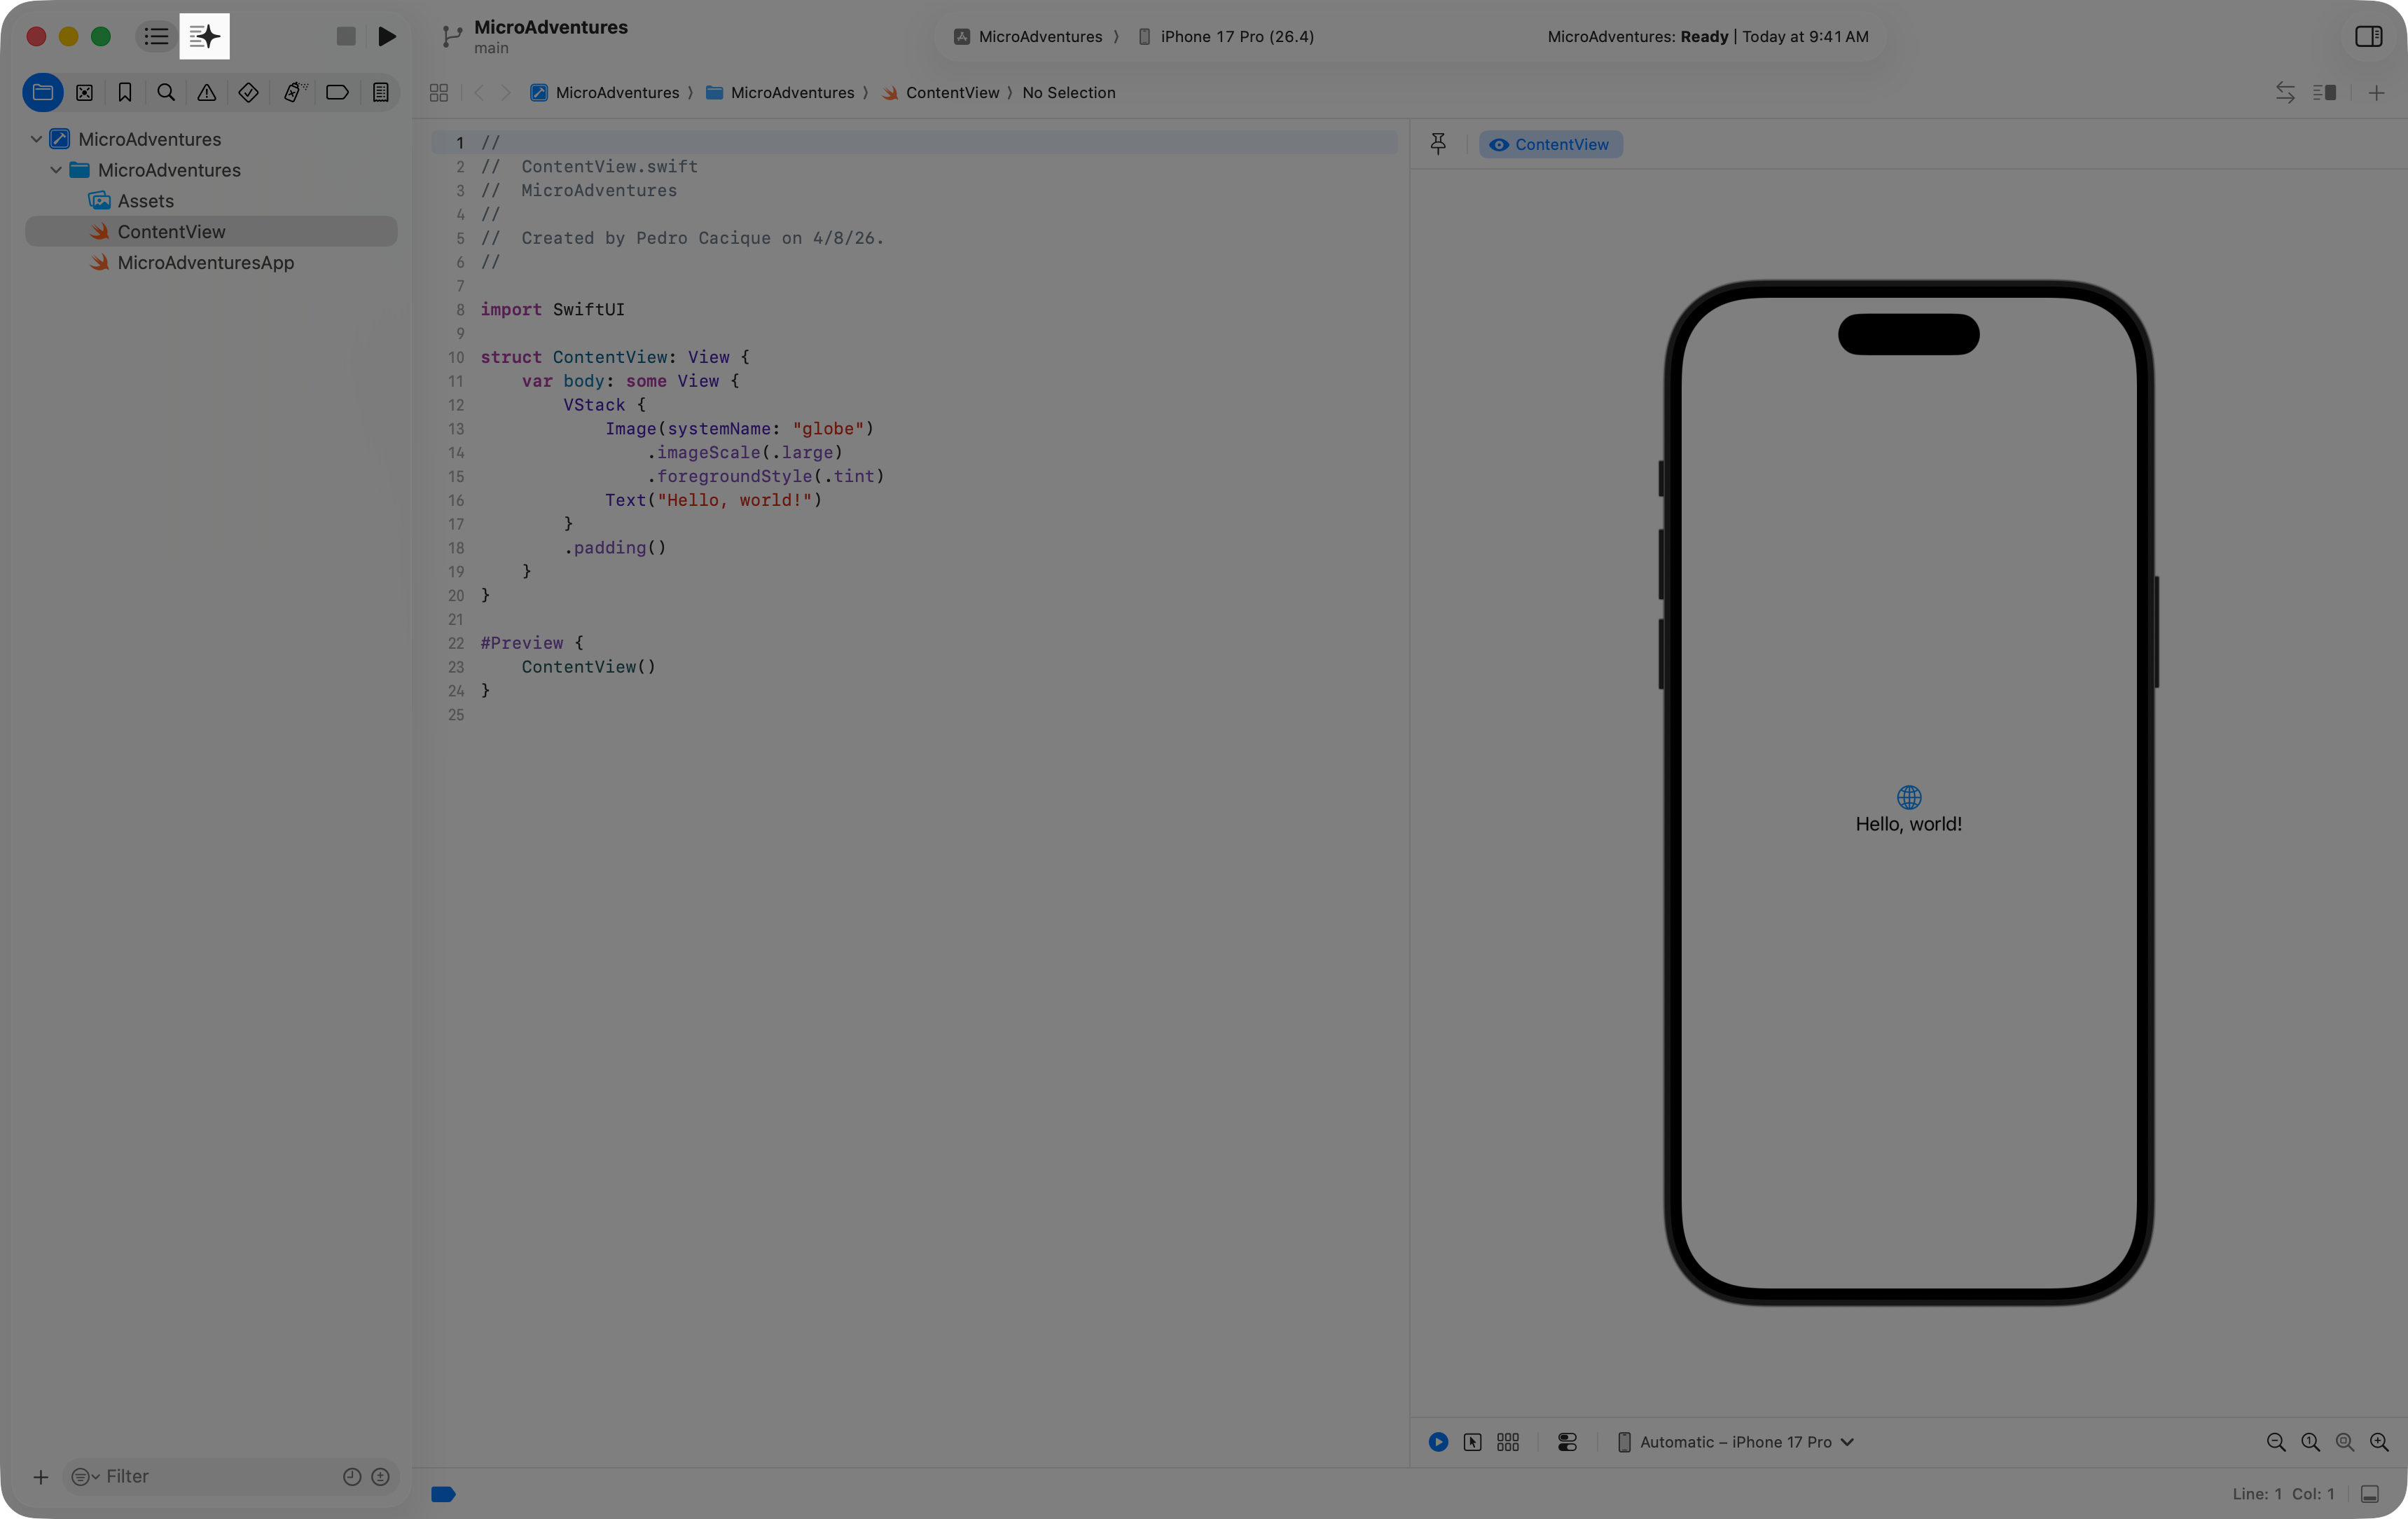Collapse the MicroAdventures folder group

(x=56, y=170)
